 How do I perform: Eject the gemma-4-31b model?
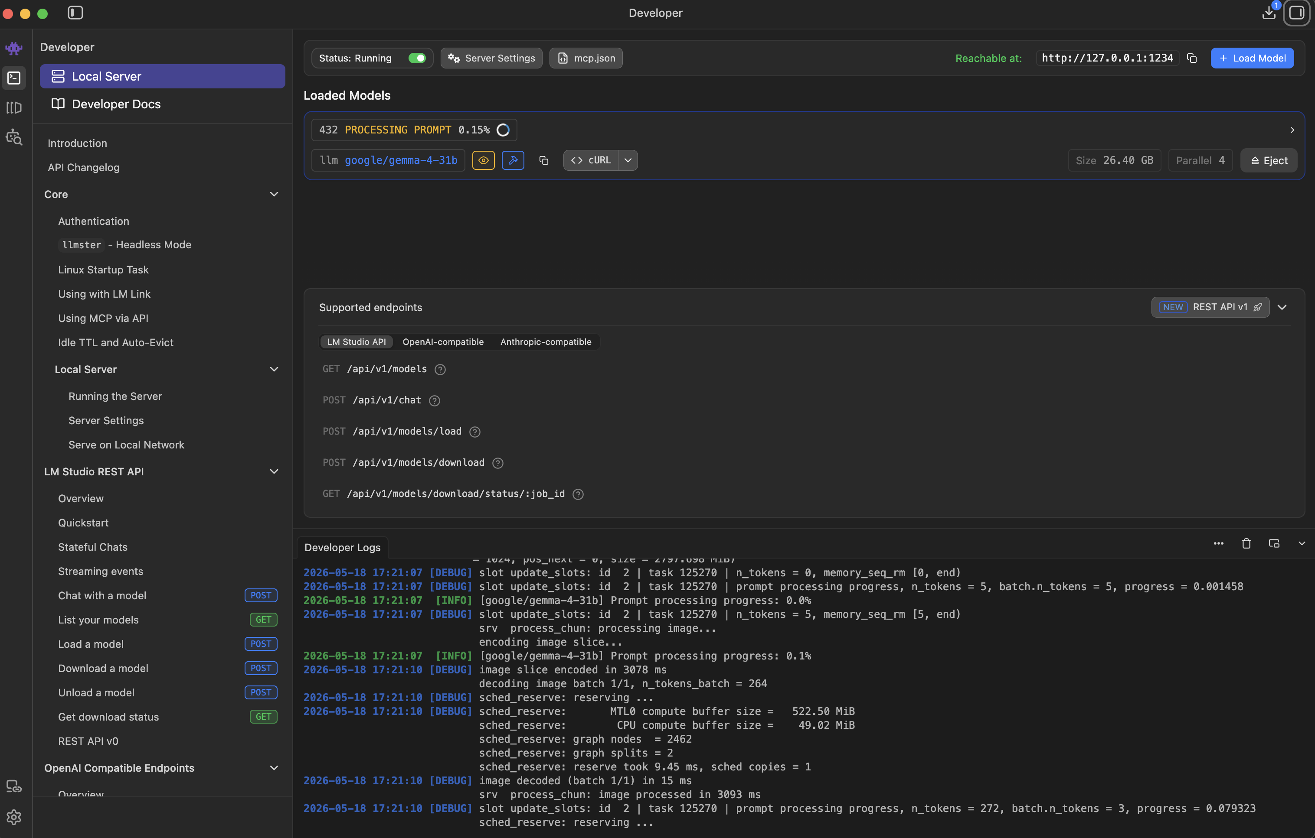point(1269,160)
